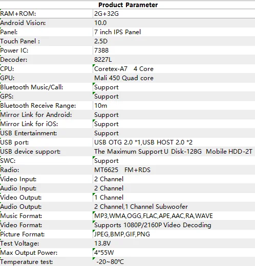The image size is (255, 266).
Task: Select the Bluetooth Receive Range 10m cell
Action: click(x=174, y=106)
